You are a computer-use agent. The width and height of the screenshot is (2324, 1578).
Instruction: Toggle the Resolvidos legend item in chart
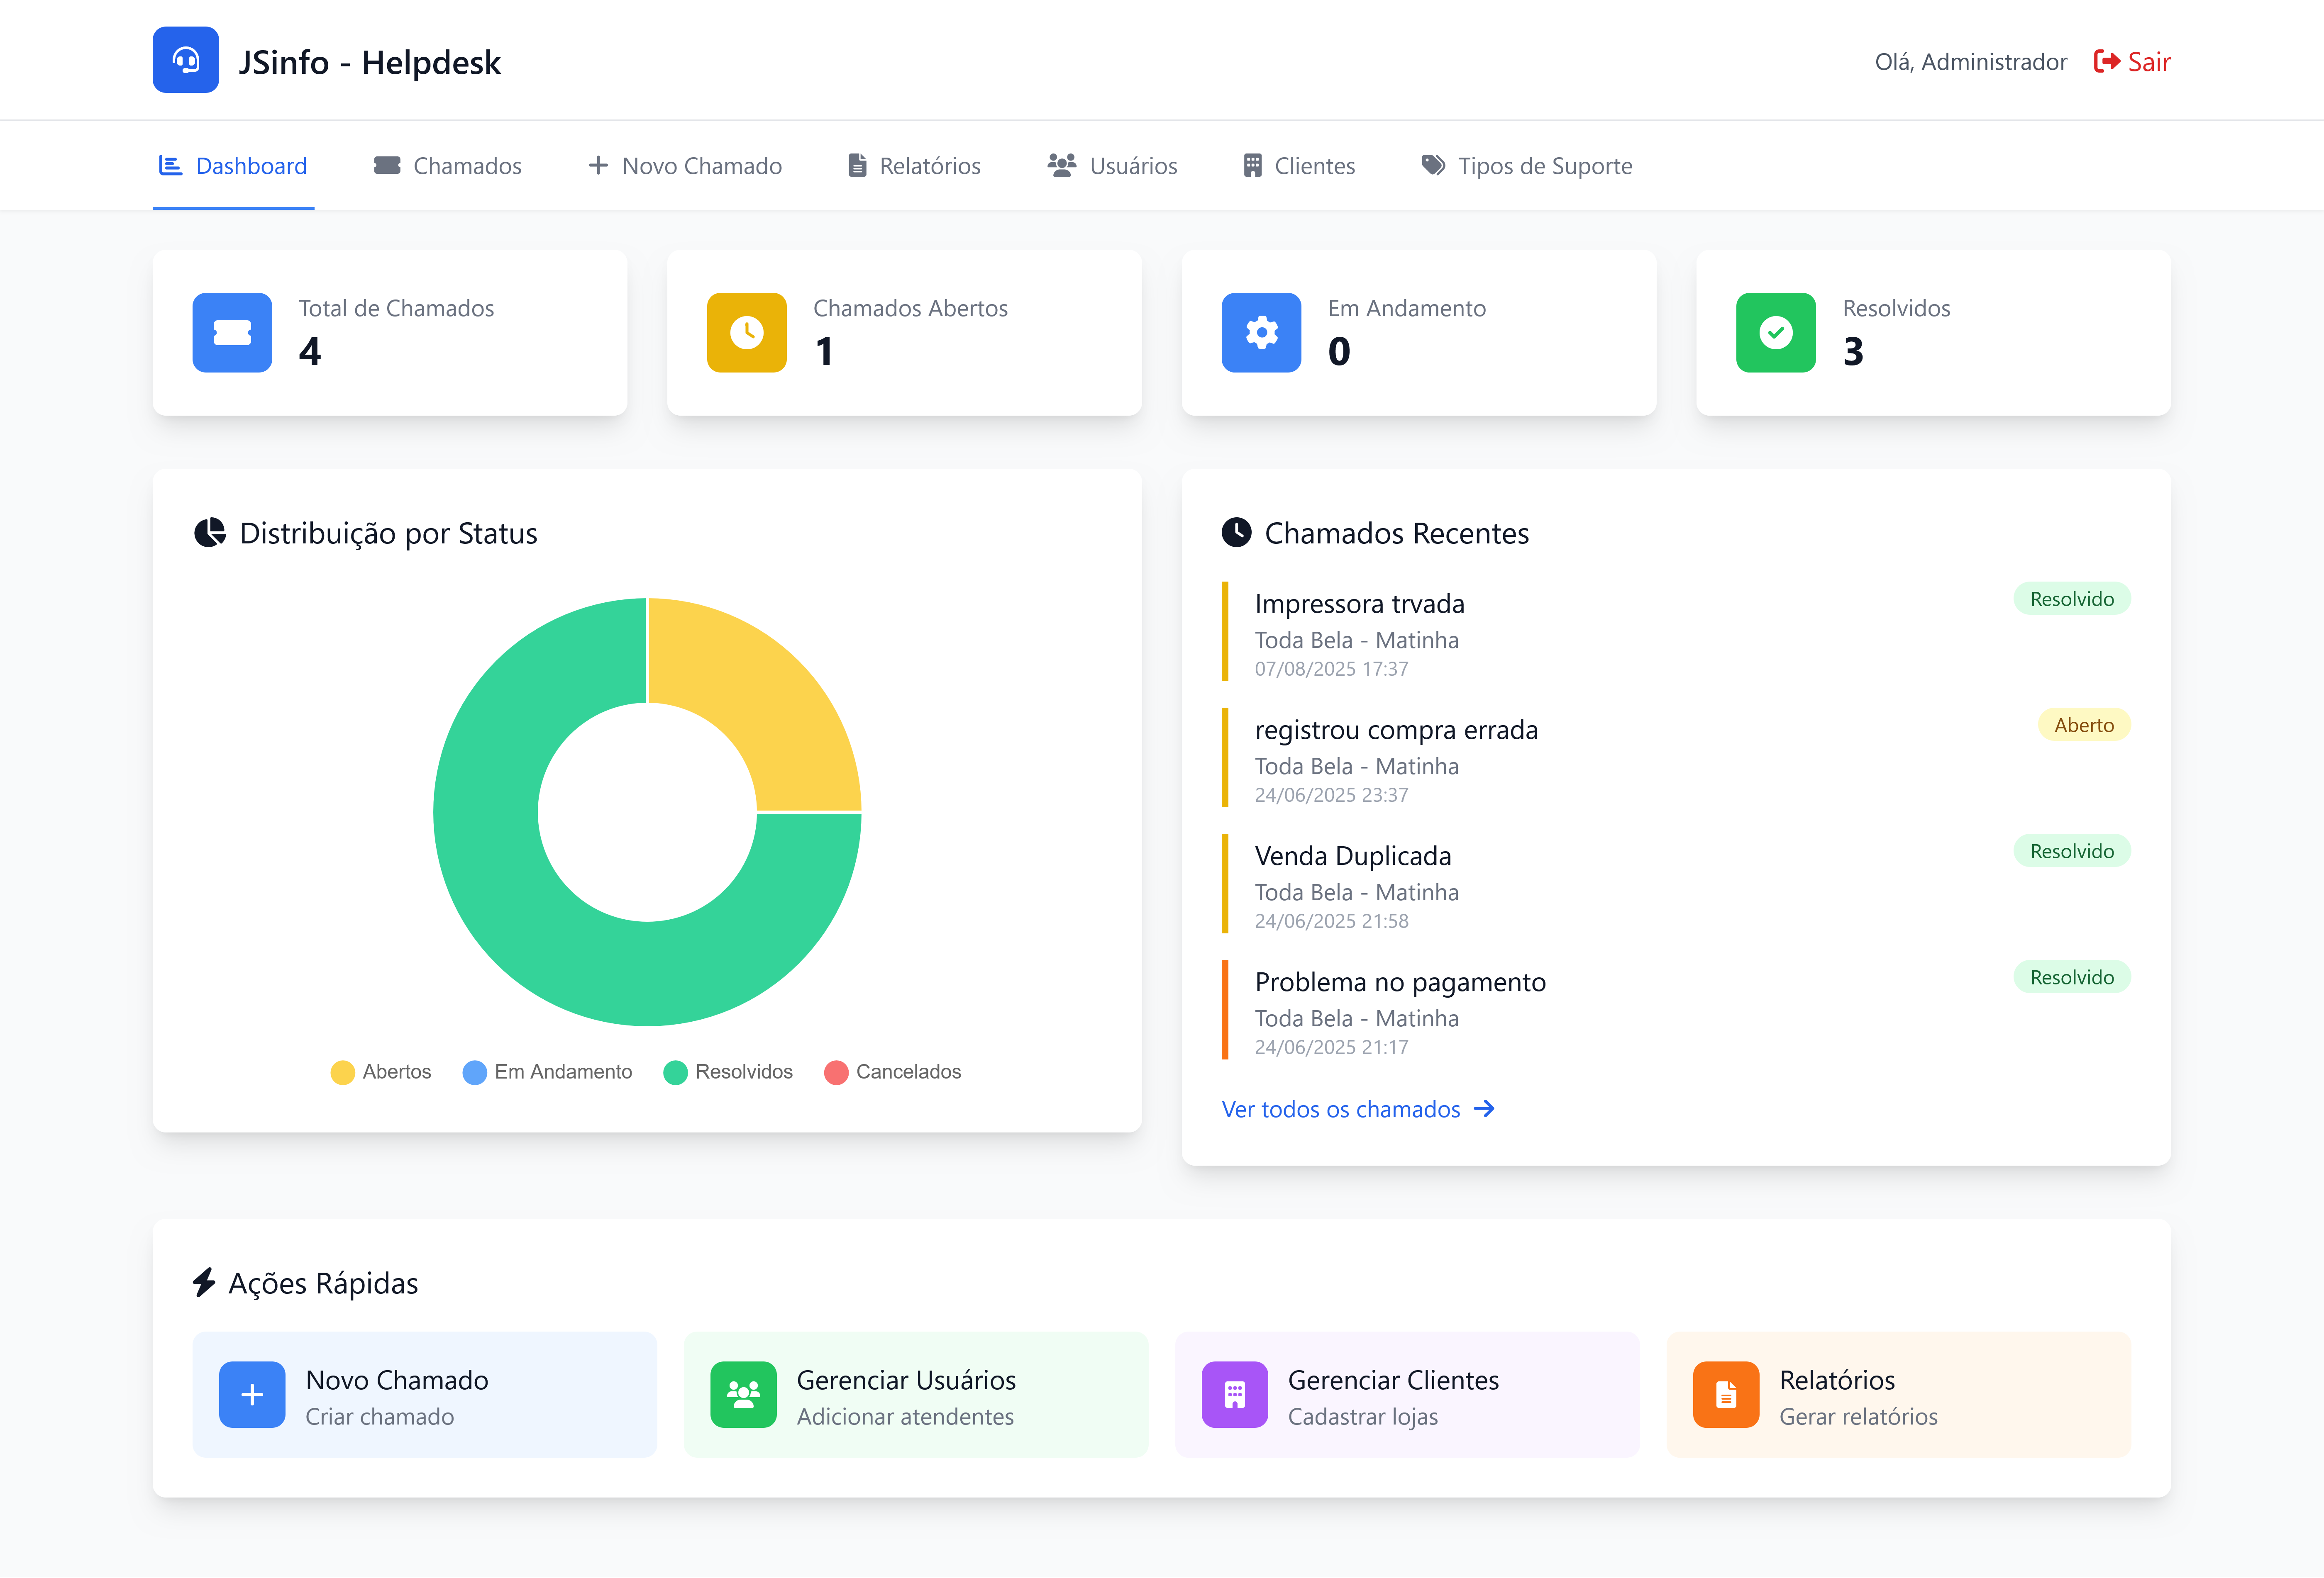click(728, 1072)
